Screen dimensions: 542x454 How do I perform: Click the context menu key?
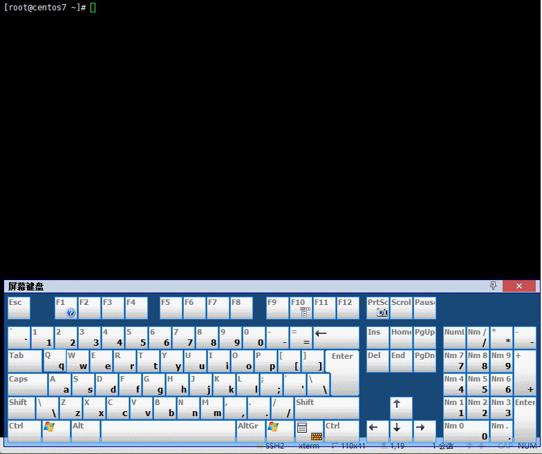pos(310,431)
